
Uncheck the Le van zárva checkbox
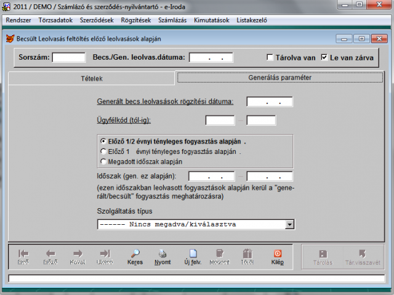click(325, 58)
